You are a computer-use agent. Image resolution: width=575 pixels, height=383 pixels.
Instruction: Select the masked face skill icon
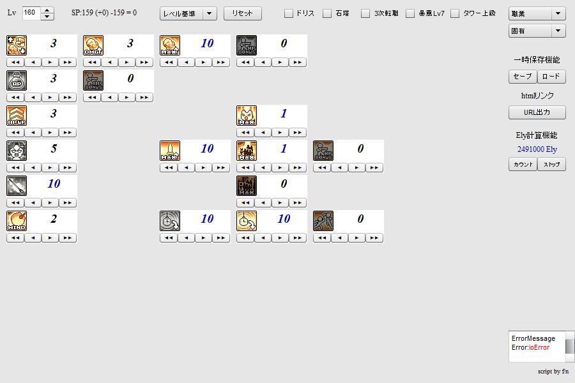click(17, 151)
